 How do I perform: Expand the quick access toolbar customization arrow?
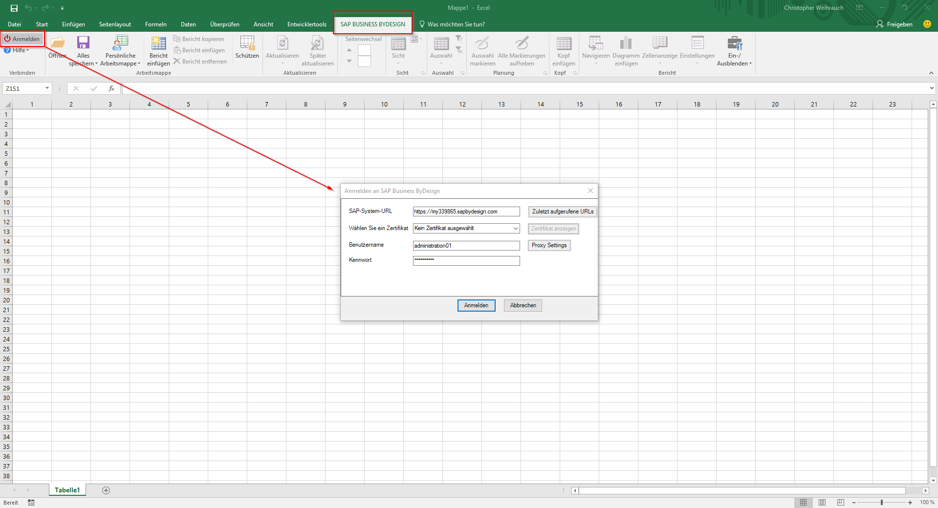[x=62, y=8]
